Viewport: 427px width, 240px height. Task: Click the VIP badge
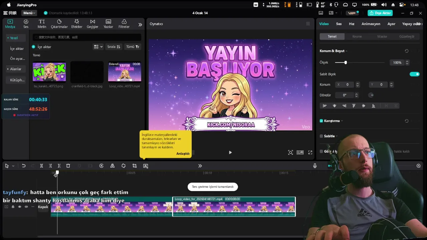[x=352, y=13]
